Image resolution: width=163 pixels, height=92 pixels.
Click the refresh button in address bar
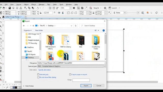click(76, 26)
